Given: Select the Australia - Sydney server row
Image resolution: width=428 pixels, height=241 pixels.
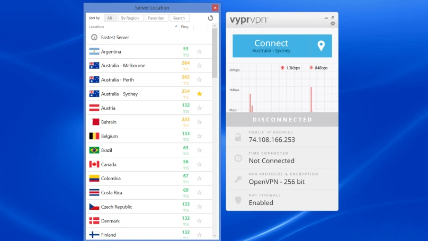Looking at the screenshot, I should pos(149,94).
